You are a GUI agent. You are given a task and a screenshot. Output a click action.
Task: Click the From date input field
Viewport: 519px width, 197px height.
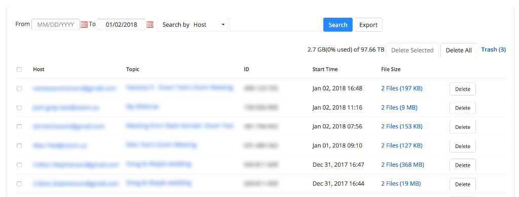(x=56, y=25)
